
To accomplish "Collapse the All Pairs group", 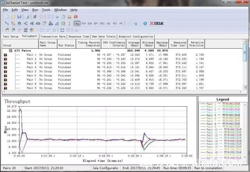I will (11, 51).
